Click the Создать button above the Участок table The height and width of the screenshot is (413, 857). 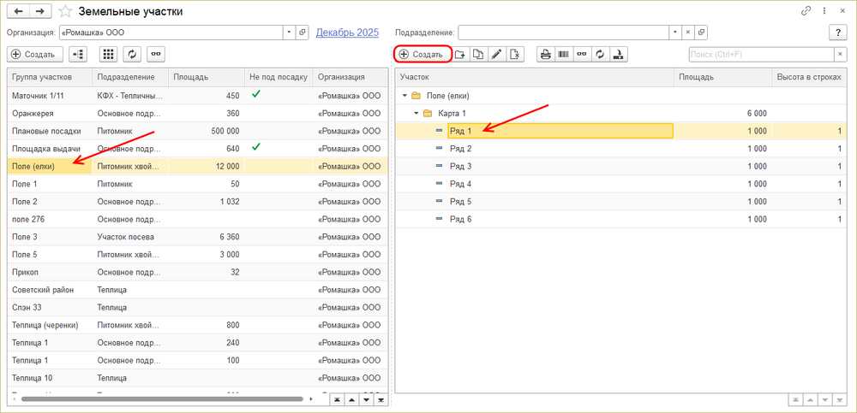[422, 55]
